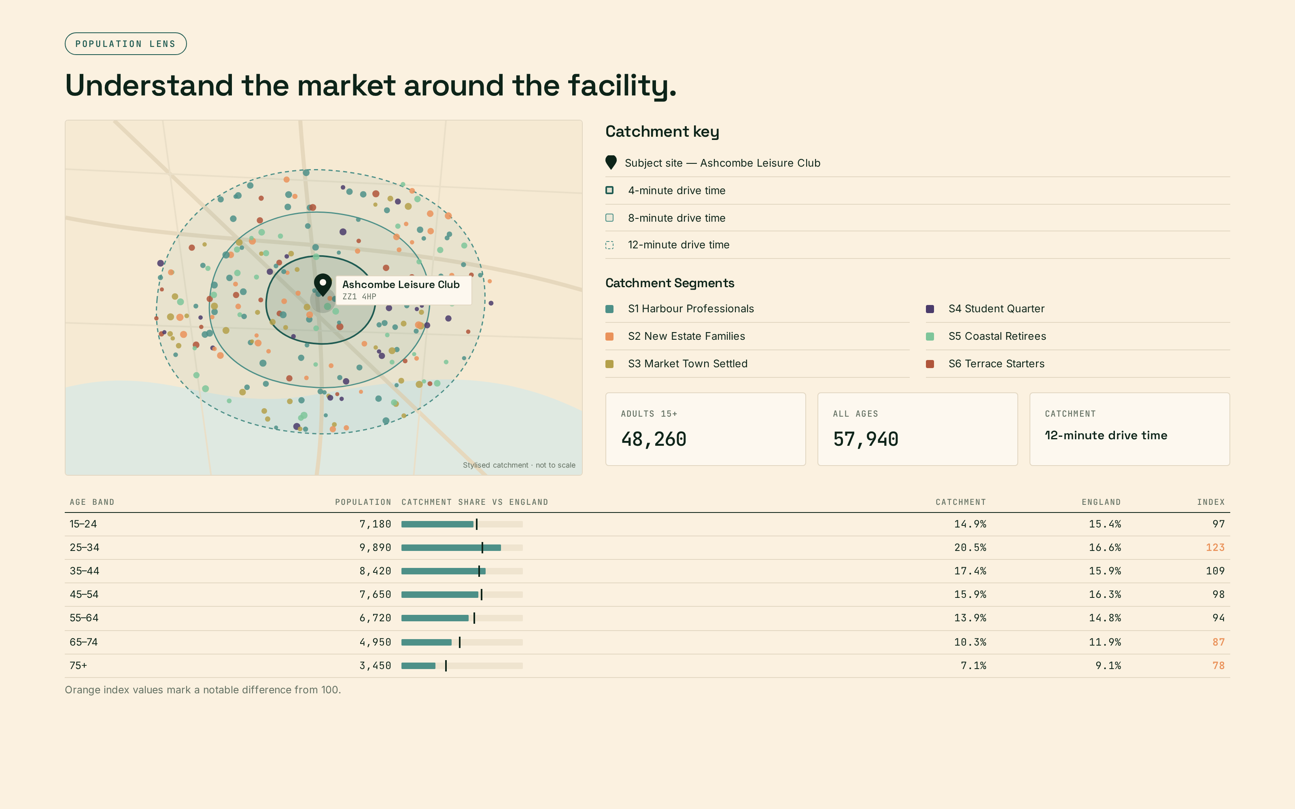Screen dimensions: 1295x809
Task: Click the orange index value 123
Action: (x=1215, y=547)
